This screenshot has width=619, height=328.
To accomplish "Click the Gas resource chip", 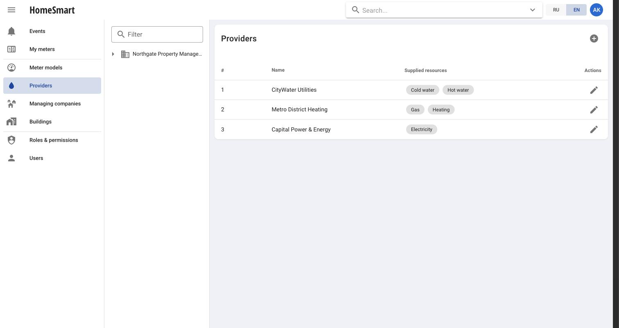I will point(415,110).
